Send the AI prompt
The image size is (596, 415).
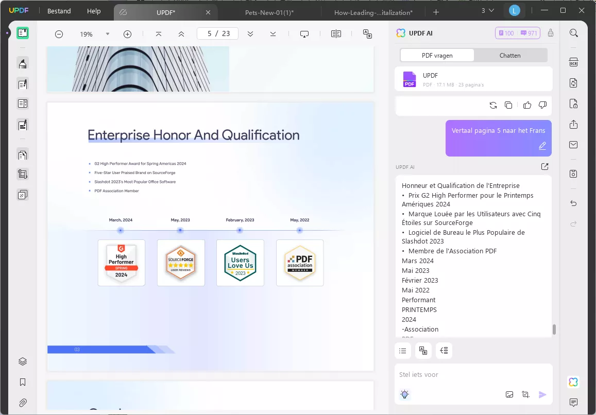(x=542, y=394)
